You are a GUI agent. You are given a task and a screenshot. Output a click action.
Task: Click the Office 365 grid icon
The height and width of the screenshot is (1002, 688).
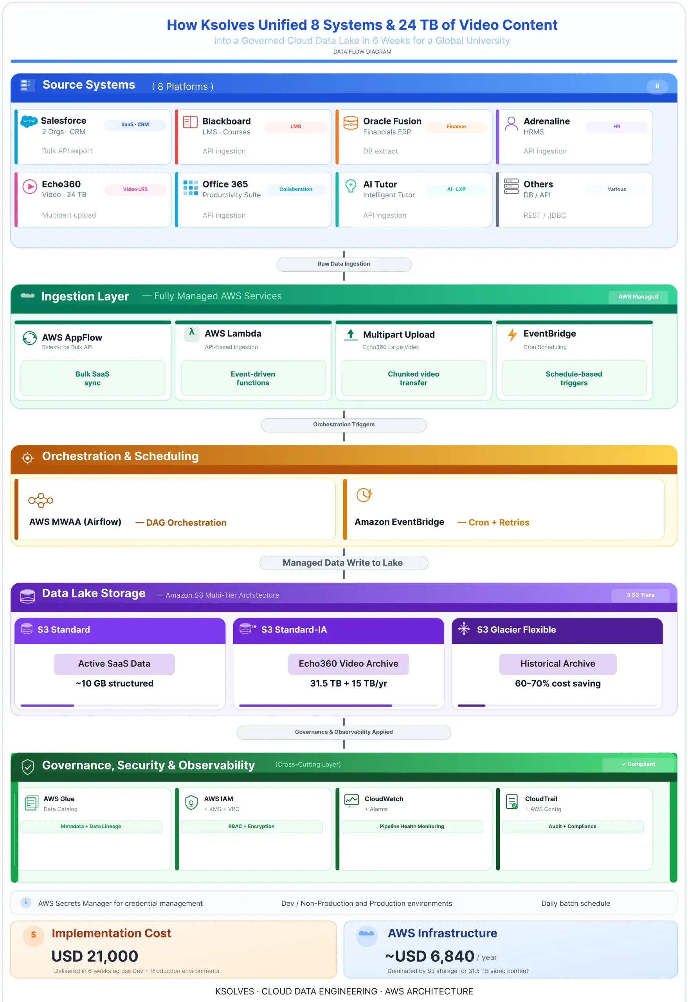[x=191, y=187]
